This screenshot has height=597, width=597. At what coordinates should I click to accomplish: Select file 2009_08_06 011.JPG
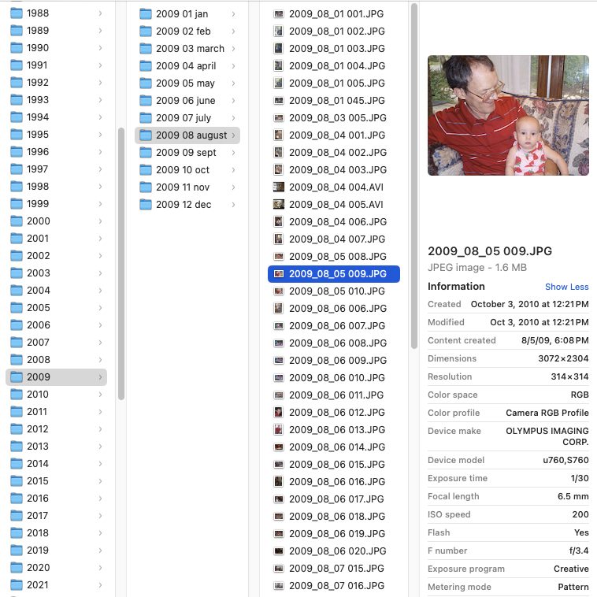click(x=334, y=395)
